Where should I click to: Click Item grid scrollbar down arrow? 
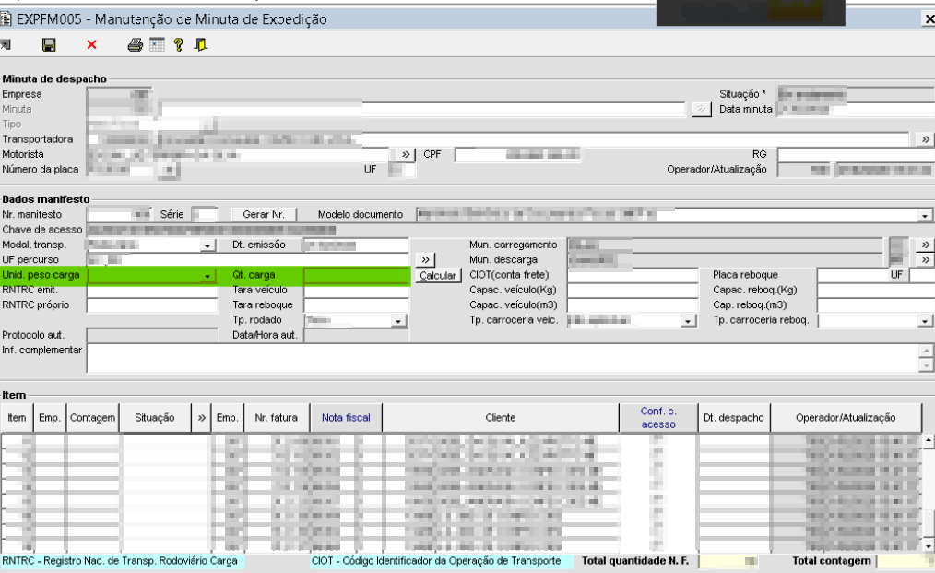(x=929, y=545)
